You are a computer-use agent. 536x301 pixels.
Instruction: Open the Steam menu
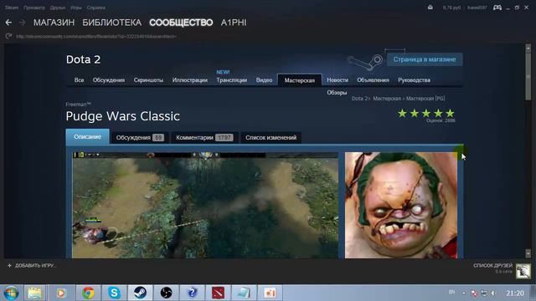click(x=11, y=8)
